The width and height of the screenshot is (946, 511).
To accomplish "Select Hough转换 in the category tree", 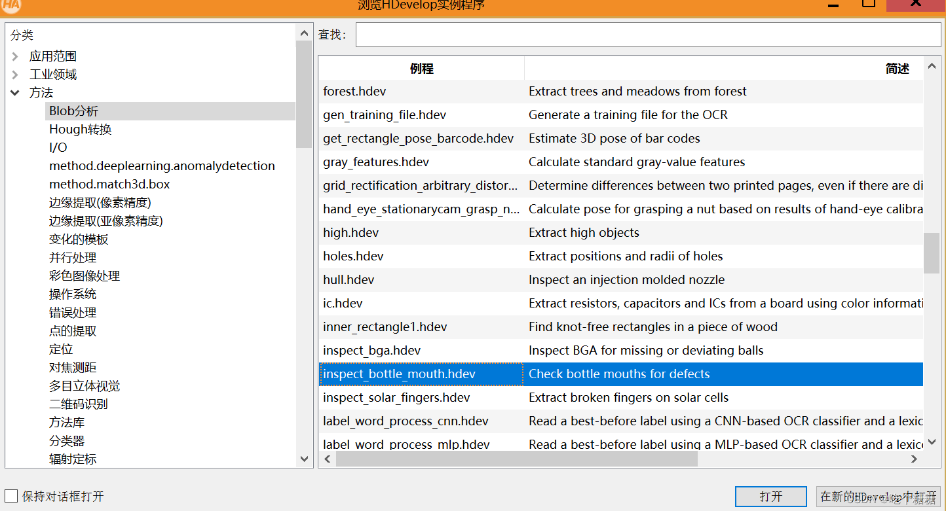I will coord(81,130).
